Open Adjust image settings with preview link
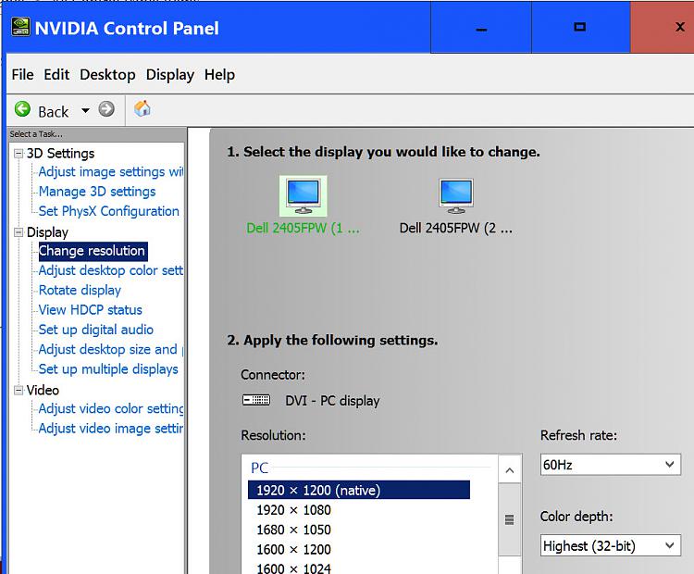The image size is (694, 574). [x=111, y=172]
